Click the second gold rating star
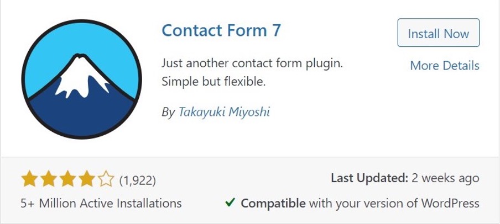Image resolution: width=500 pixels, height=224 pixels. point(48,179)
